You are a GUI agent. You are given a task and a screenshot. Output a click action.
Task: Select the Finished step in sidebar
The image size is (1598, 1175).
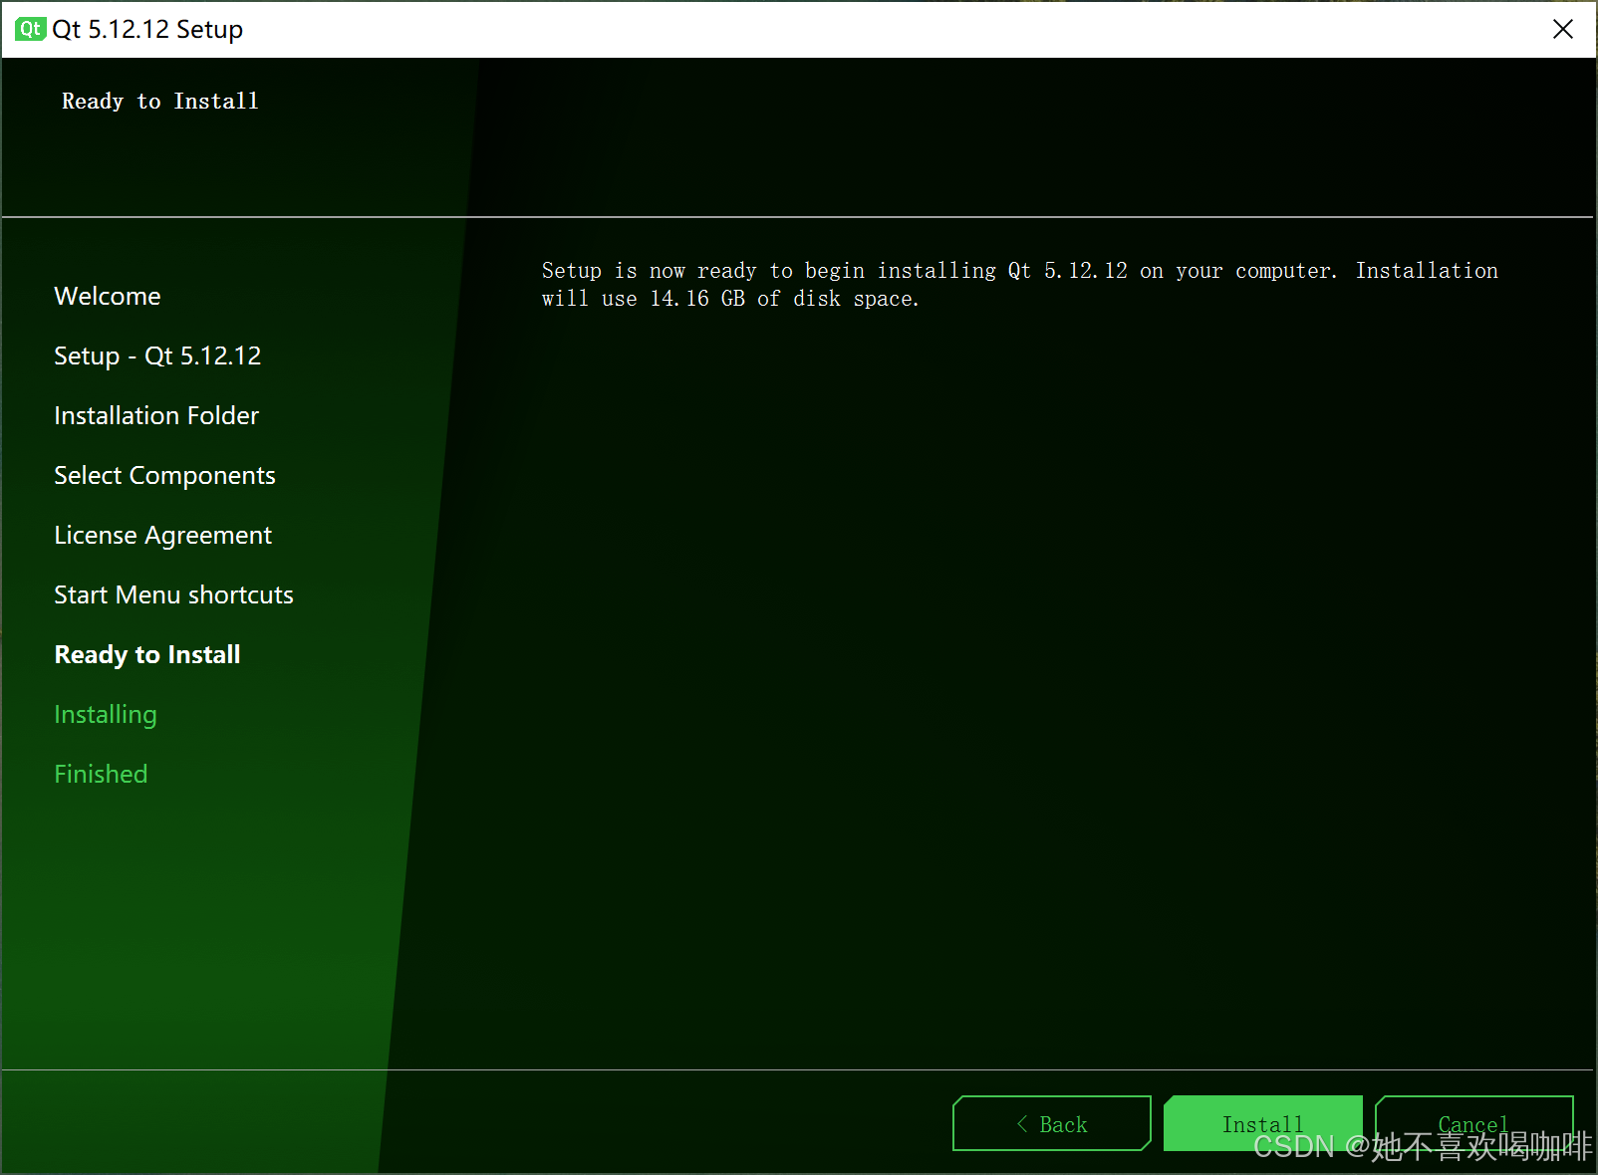pos(101,774)
